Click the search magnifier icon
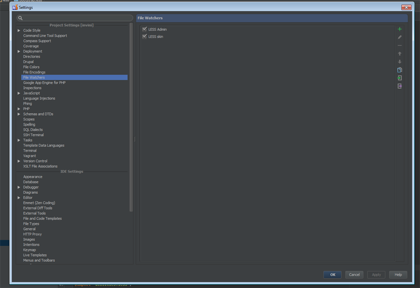 (20, 18)
